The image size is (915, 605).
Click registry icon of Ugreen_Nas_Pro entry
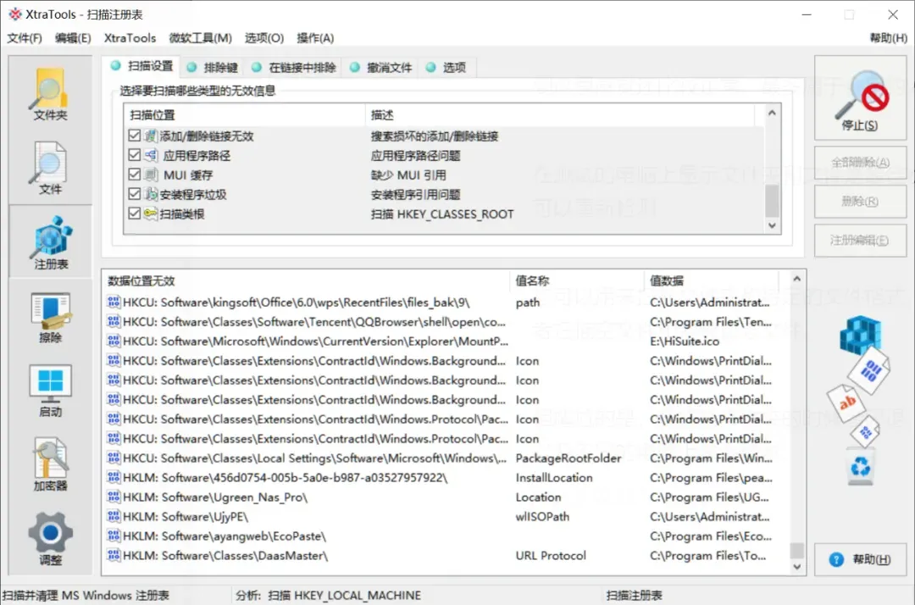point(114,497)
